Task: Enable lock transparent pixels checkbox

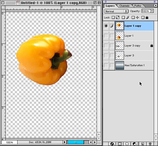Action: point(113,18)
